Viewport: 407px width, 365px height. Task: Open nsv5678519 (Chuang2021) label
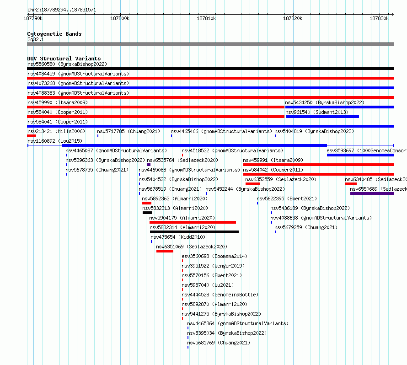[170, 189]
